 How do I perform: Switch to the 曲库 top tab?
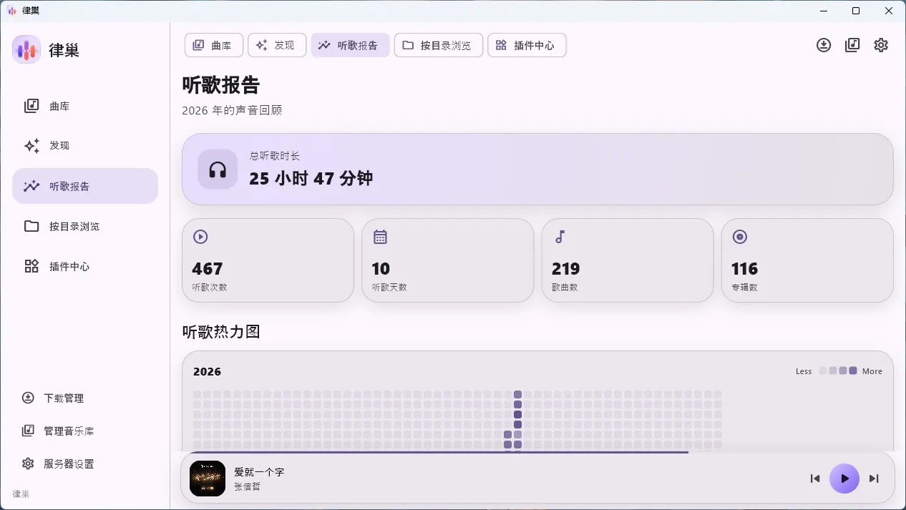(214, 45)
